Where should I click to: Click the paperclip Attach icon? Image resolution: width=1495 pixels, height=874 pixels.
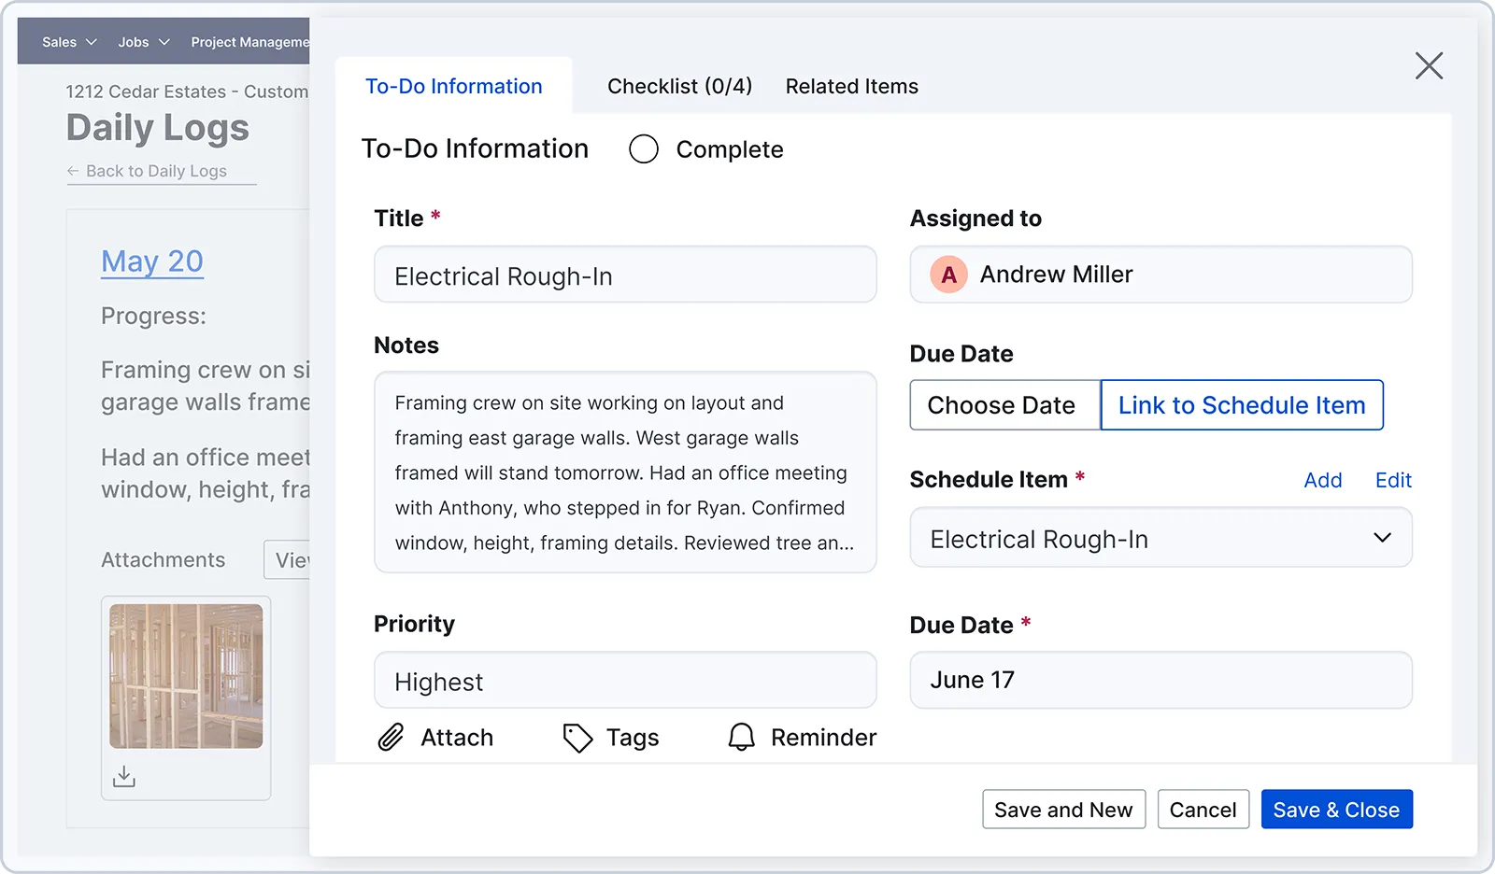pos(391,738)
